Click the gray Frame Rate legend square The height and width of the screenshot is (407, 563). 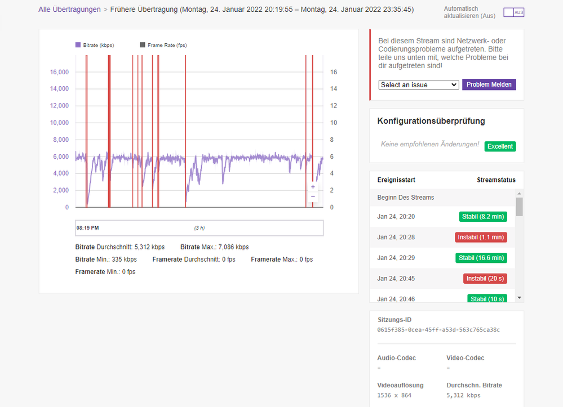143,45
